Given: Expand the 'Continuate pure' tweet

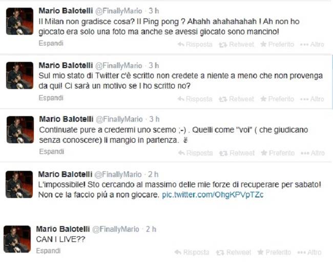Looking at the screenshot, I should 51,151.
